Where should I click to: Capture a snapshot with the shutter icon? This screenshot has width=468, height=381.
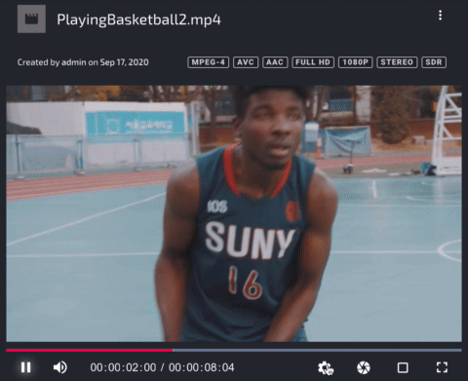tap(364, 367)
